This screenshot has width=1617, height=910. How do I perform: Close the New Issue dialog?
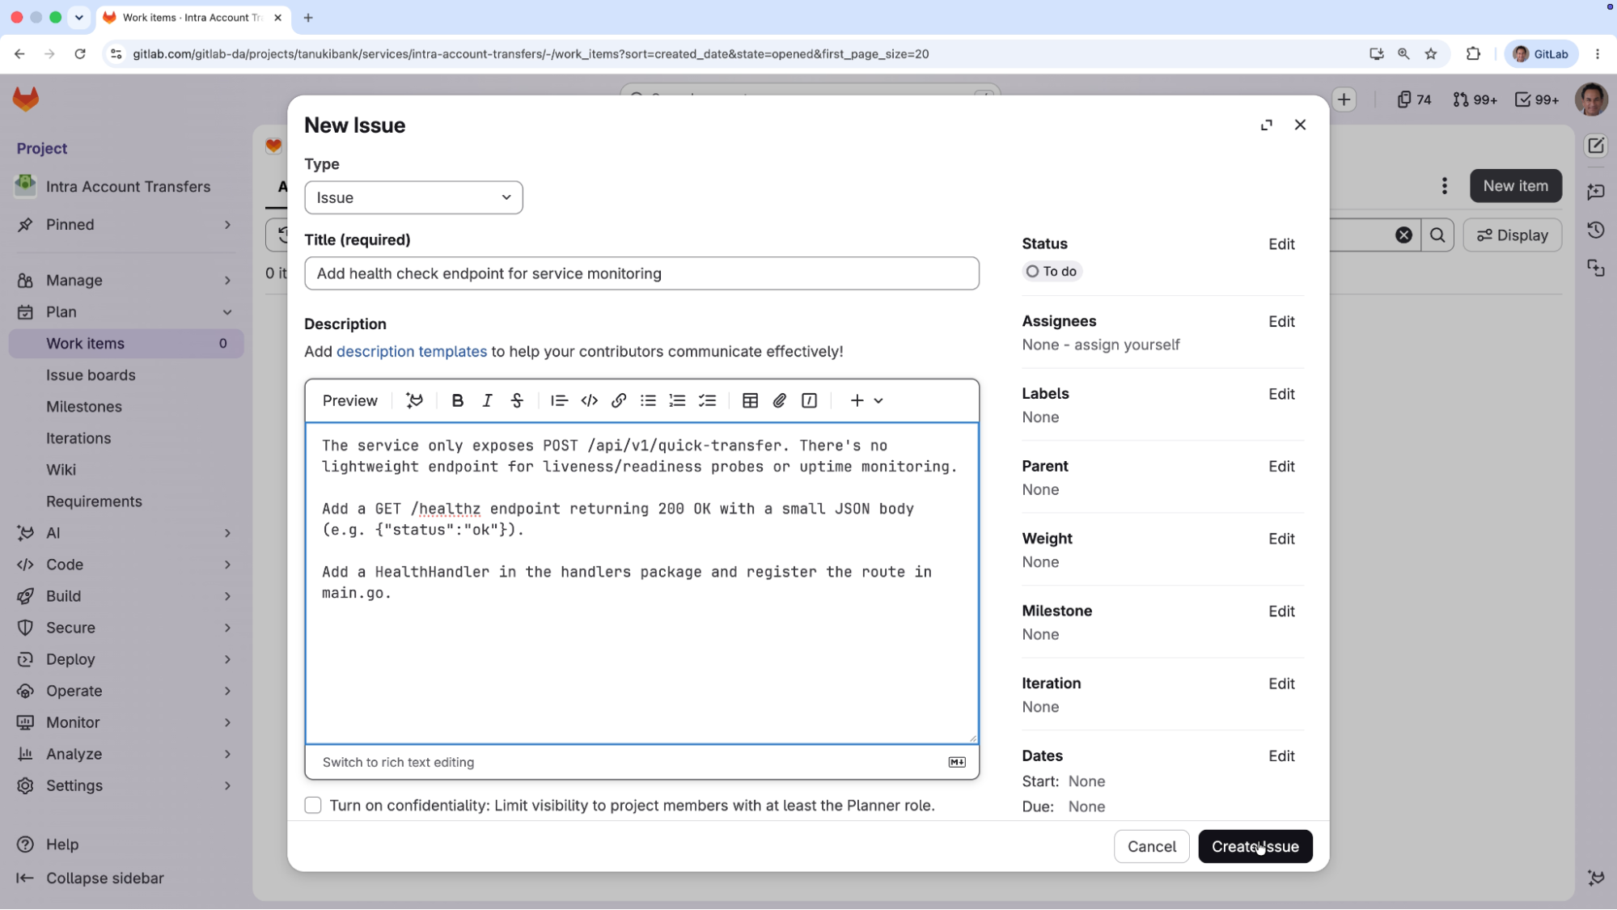(x=1300, y=125)
